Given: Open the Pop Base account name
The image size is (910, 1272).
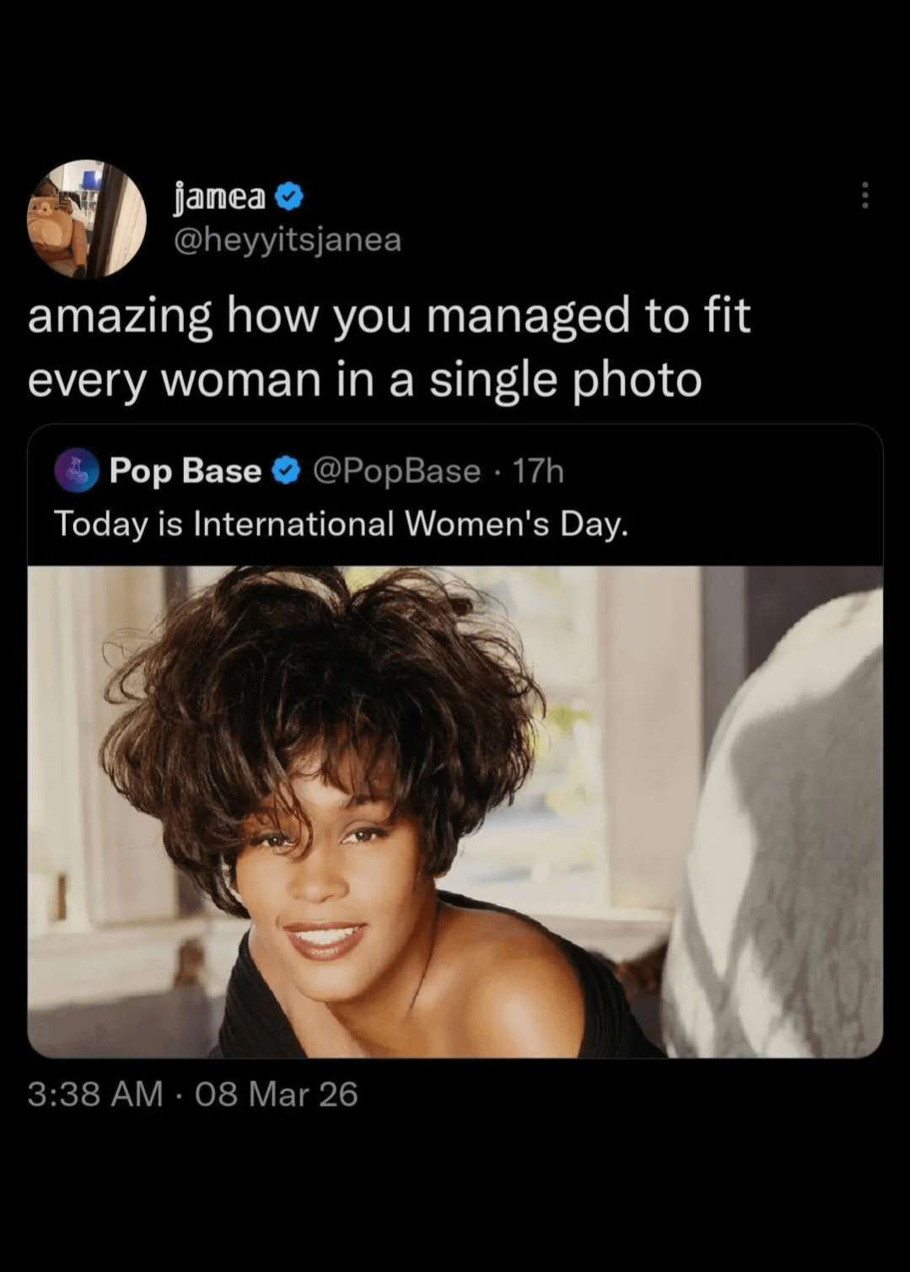Looking at the screenshot, I should 186,471.
